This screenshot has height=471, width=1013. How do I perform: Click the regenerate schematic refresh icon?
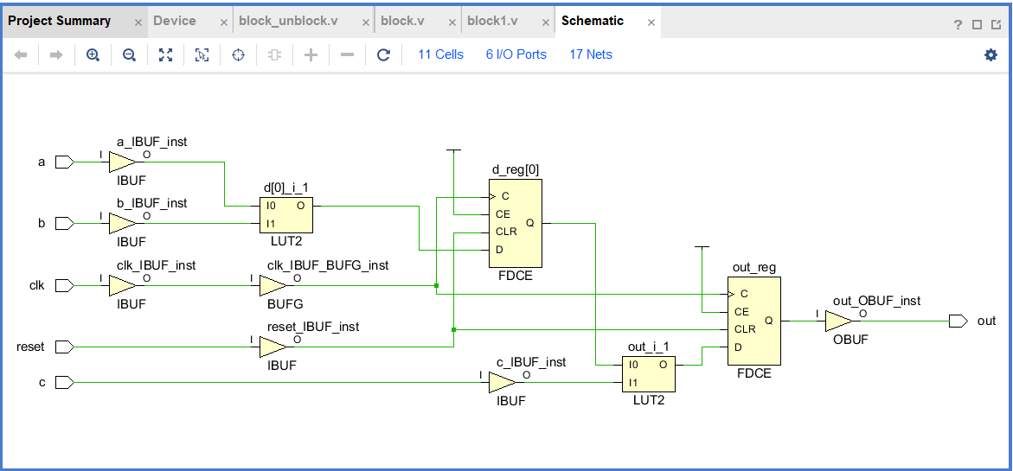[384, 54]
